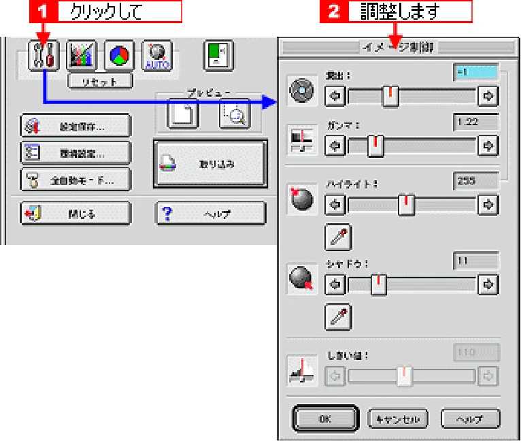Click the right arrow of the ハイライト slider
The height and width of the screenshot is (443, 521).
pyautogui.click(x=488, y=204)
